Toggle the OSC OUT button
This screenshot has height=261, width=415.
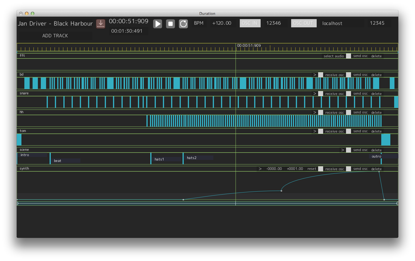pos(304,23)
